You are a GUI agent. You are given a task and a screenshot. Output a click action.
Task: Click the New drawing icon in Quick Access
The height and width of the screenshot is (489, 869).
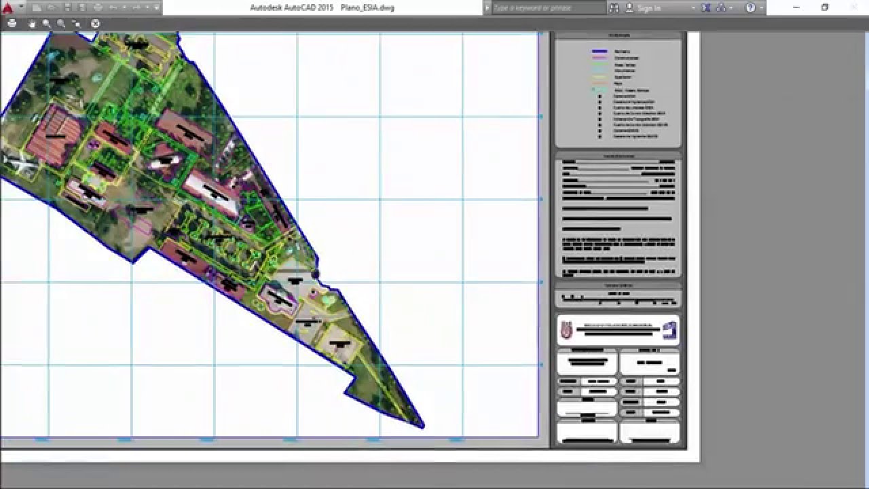click(37, 7)
